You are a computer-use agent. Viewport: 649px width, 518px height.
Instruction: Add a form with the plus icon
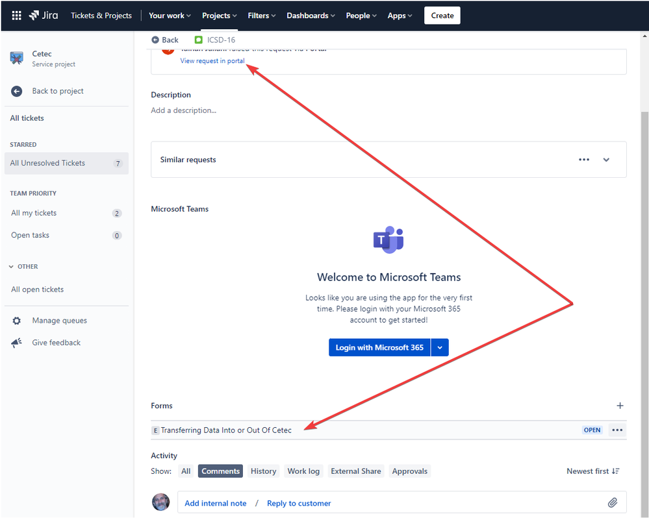620,406
